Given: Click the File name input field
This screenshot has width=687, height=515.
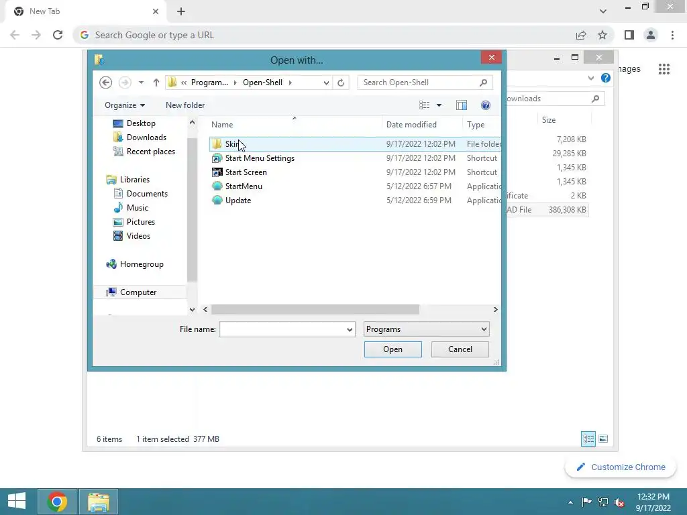Looking at the screenshot, I should 282,329.
